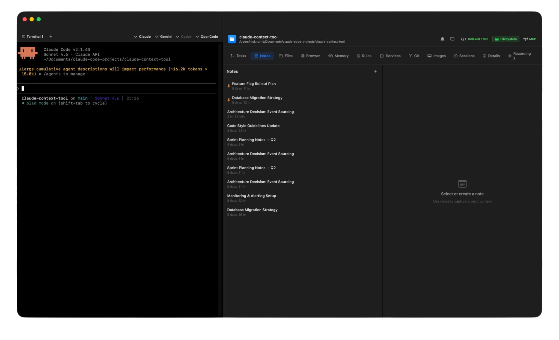Screen dimensions: 559x340
Task: Open the Git panel icon
Action: pyautogui.click(x=411, y=56)
